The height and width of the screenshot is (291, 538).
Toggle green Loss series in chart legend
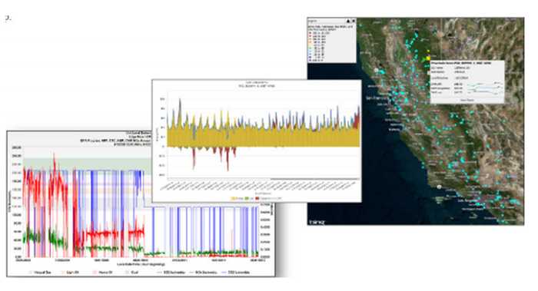coord(249,198)
